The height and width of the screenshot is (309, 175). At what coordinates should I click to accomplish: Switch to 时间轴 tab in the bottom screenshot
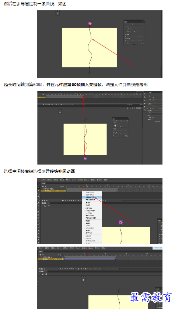click(40, 252)
